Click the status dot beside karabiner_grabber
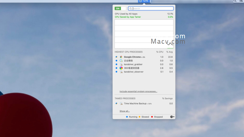 click(x=116, y=64)
